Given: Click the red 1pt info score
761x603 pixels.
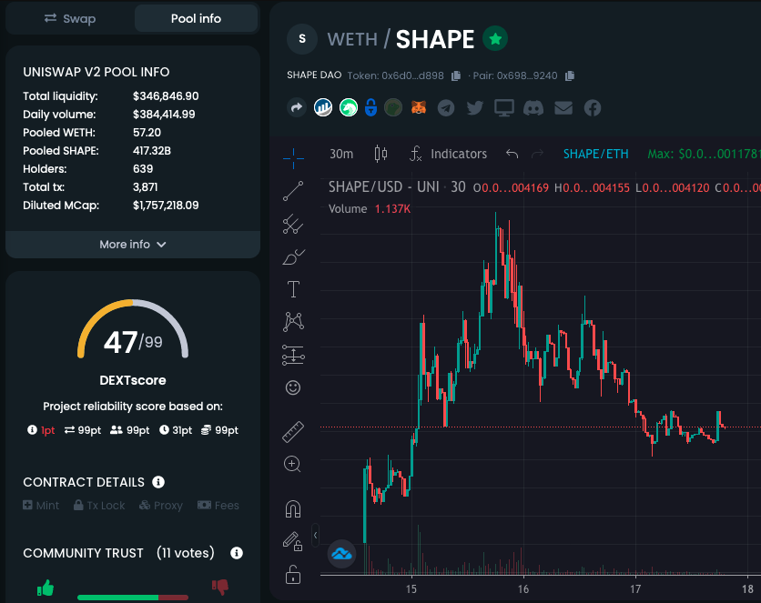Looking at the screenshot, I should [41, 430].
